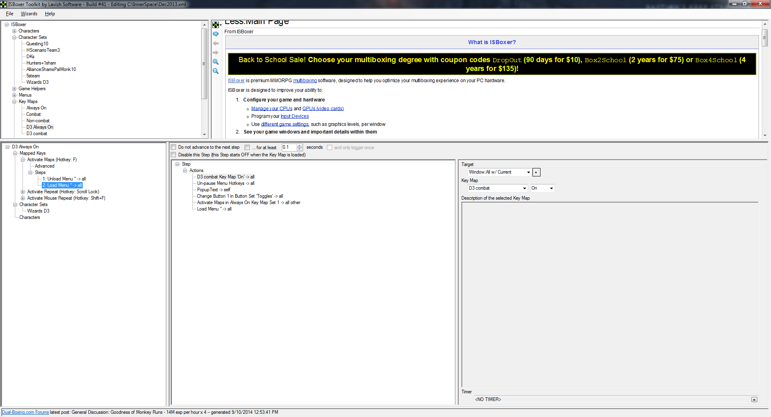Click the browser forward arrow icon
The image size is (771, 417).
216,53
